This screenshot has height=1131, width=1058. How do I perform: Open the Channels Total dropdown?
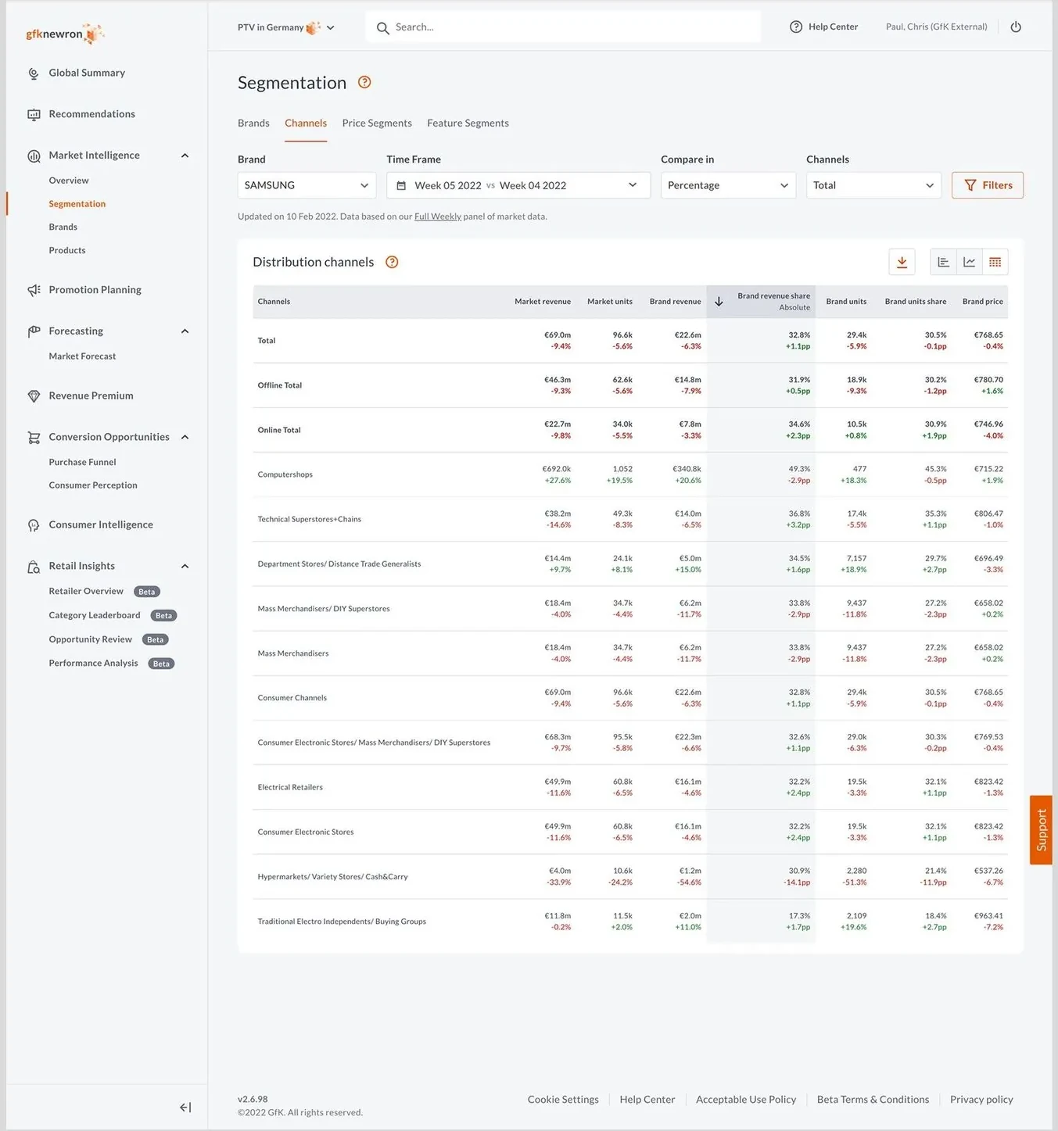point(873,185)
